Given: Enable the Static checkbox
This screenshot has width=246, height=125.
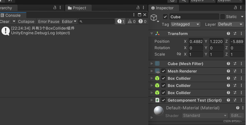Looking at the screenshot, I should (222, 17).
